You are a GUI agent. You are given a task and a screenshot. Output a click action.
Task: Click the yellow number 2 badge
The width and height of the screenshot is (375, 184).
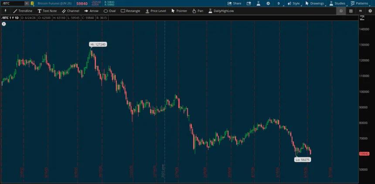(32, 3)
